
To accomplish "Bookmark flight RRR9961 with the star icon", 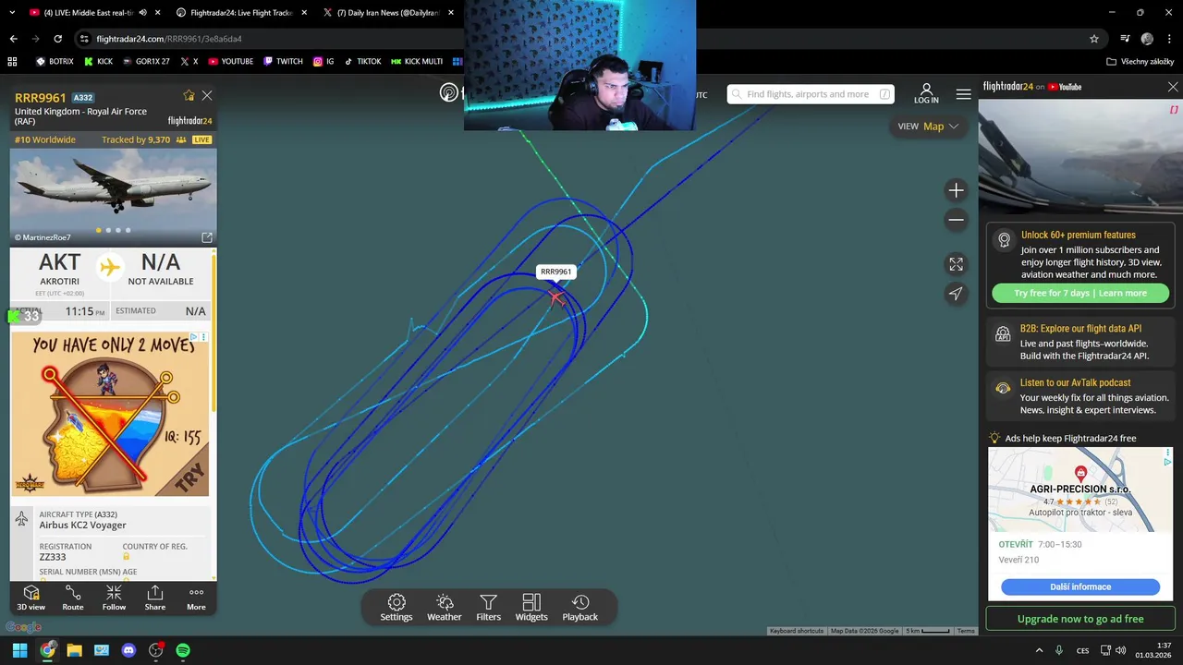I will (189, 96).
